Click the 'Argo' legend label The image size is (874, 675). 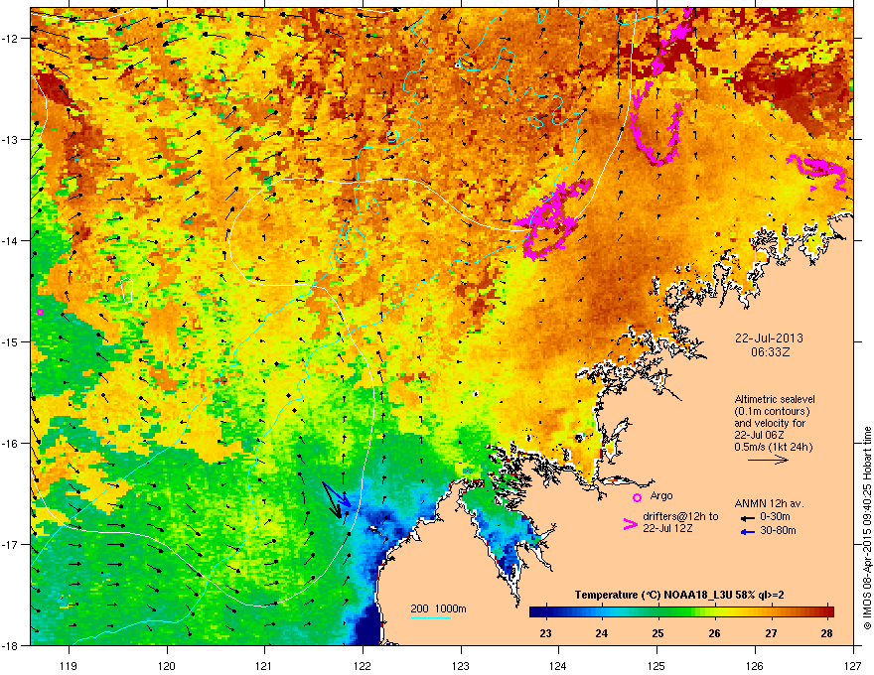click(x=661, y=495)
